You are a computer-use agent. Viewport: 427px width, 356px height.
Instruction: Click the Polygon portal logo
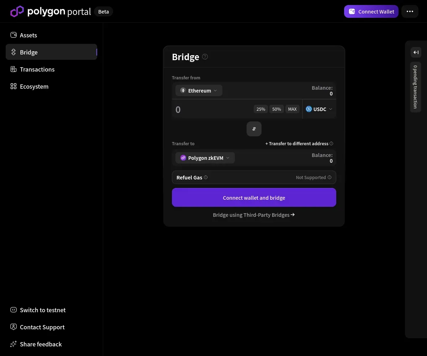(x=51, y=11)
